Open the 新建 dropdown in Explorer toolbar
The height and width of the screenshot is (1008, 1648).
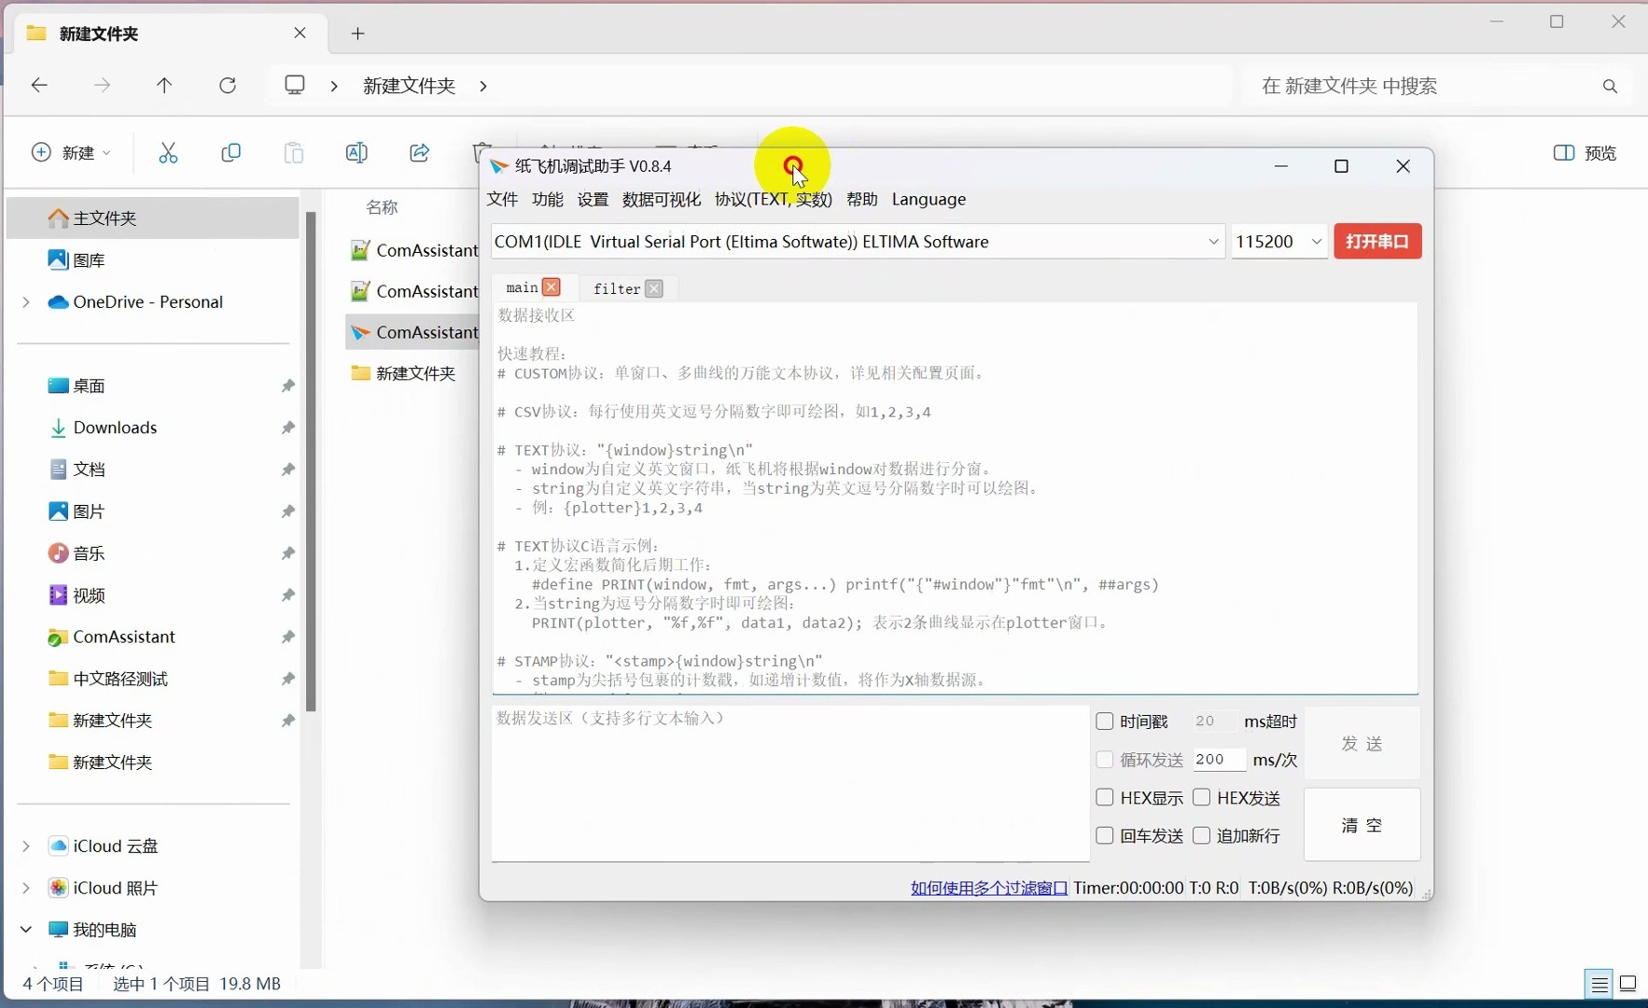point(72,152)
